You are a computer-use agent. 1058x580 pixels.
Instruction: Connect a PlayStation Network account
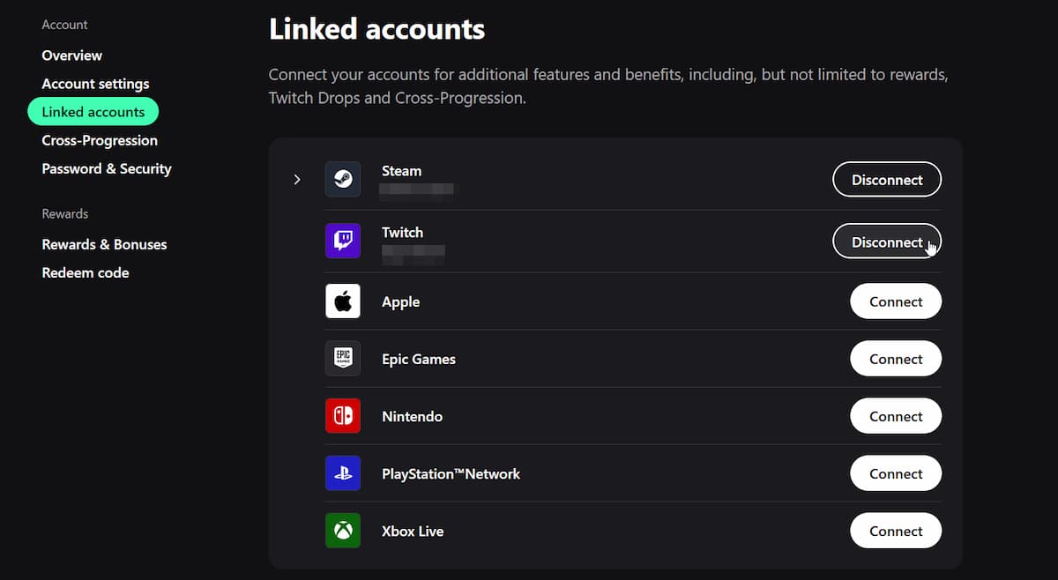tap(896, 473)
